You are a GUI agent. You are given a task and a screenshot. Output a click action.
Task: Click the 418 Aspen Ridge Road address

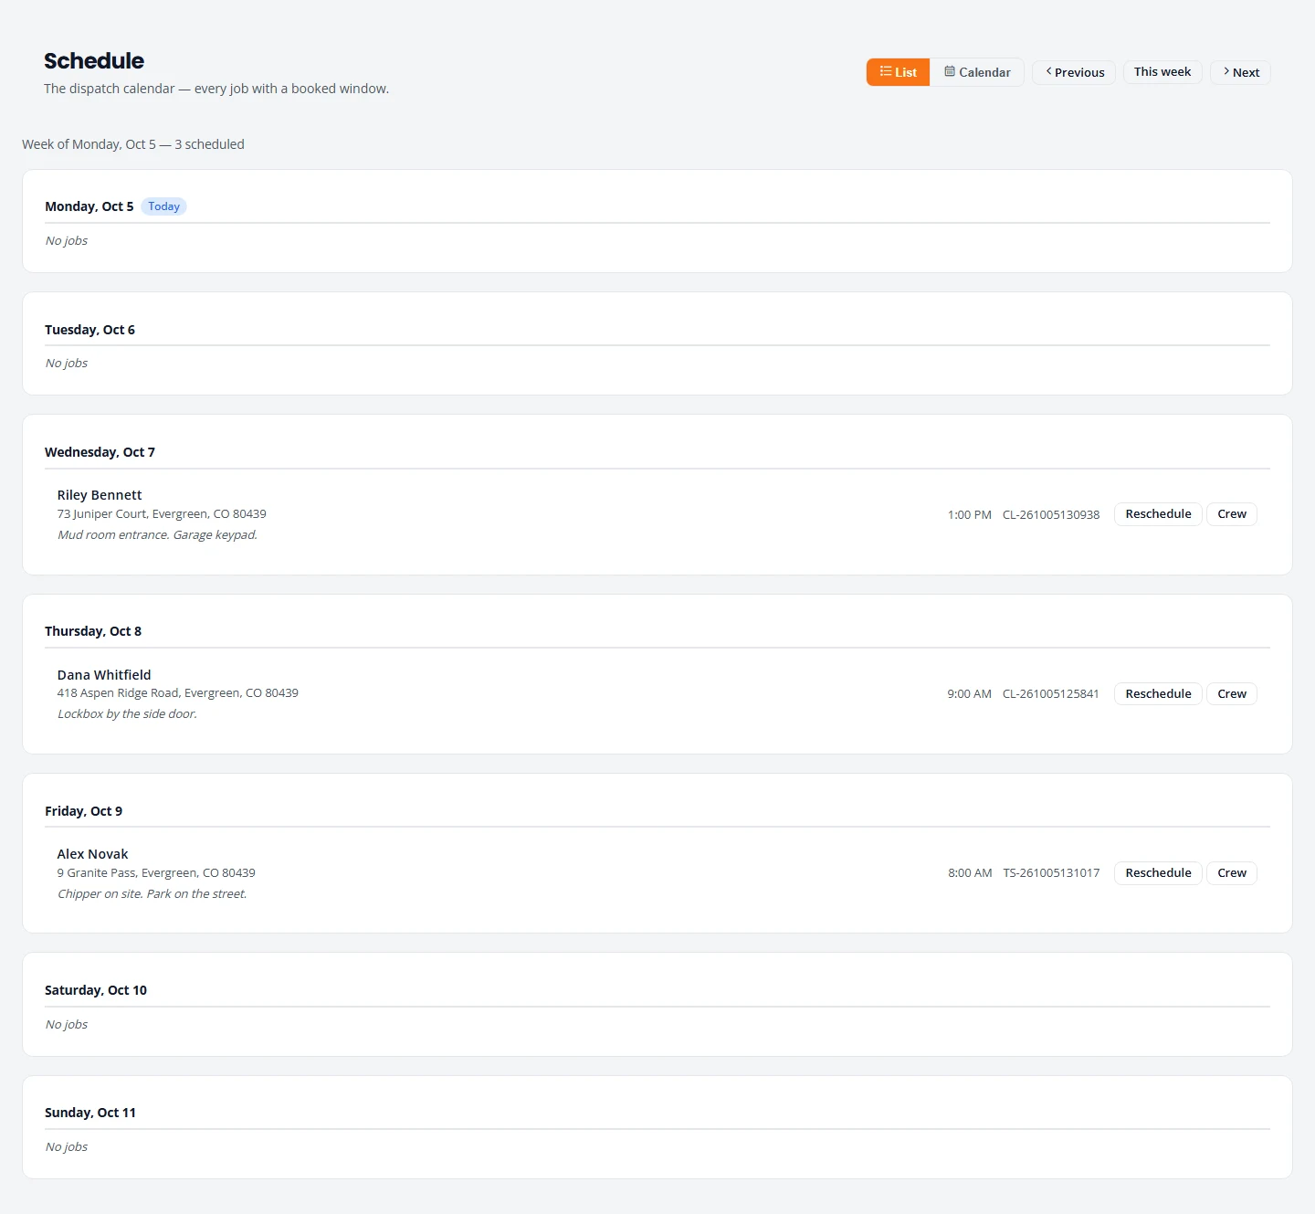pos(178,693)
